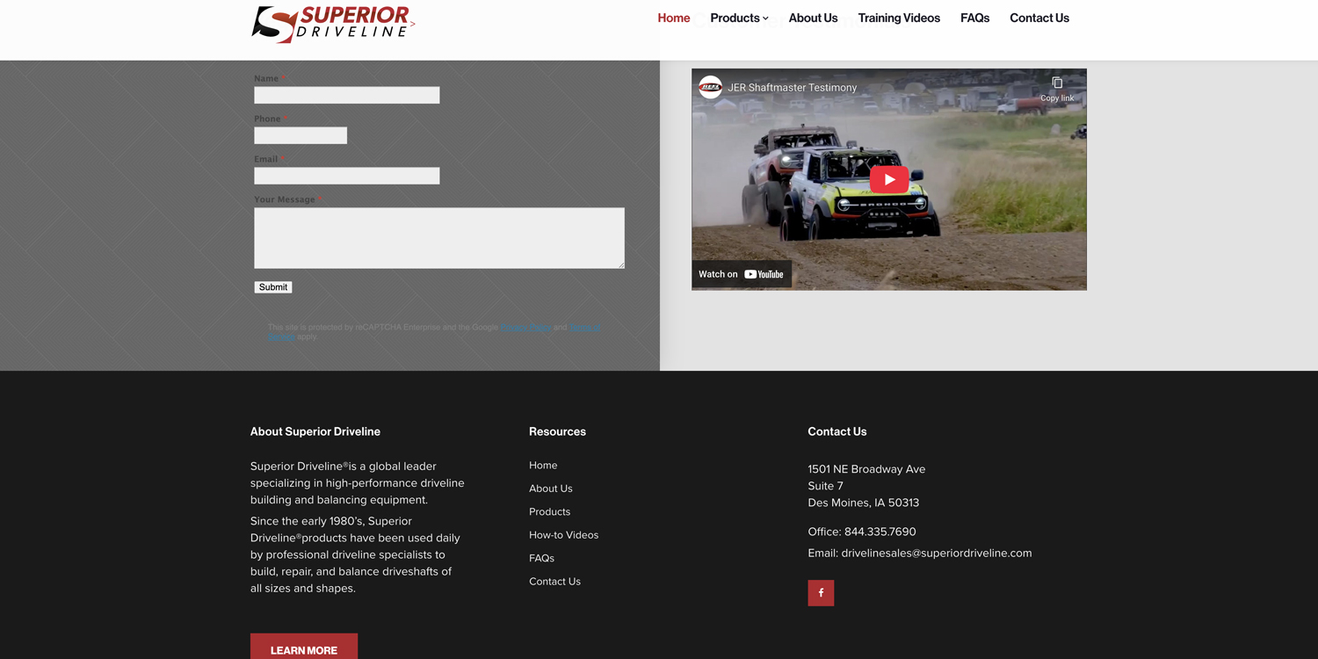This screenshot has width=1318, height=659.
Task: Click Watch on YouTube logo
Action: tap(742, 274)
